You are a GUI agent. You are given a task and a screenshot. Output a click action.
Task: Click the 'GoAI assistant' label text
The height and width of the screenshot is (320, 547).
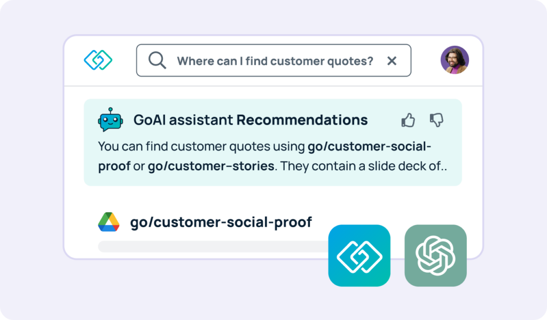pos(183,120)
